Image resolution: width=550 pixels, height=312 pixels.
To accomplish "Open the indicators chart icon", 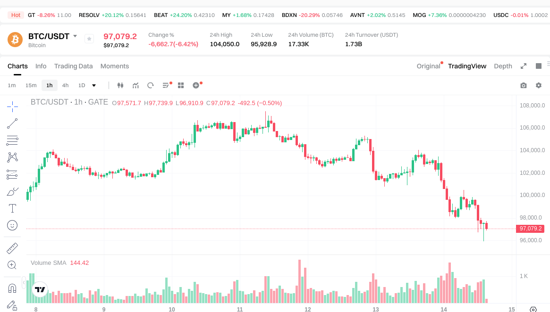I will pos(135,85).
